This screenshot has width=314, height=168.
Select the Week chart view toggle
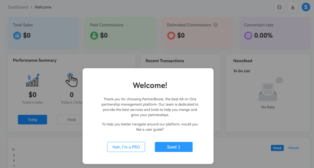pyautogui.click(x=277, y=148)
